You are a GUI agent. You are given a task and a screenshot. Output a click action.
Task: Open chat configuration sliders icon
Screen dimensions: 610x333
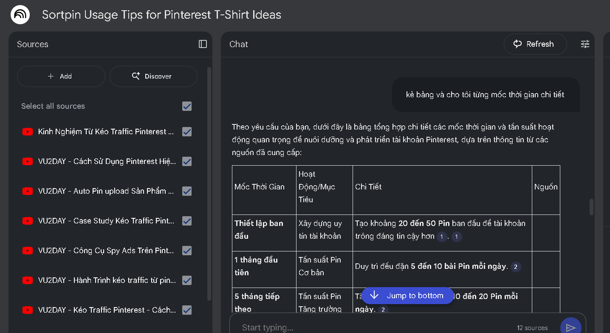pos(585,44)
